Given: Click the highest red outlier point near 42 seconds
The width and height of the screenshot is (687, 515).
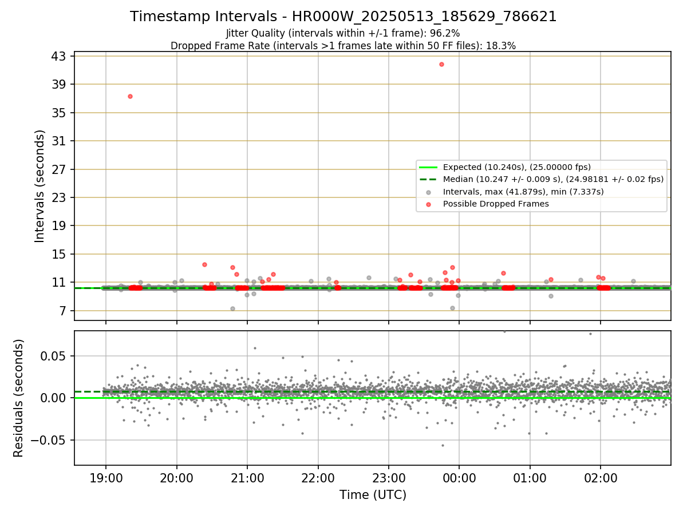Looking at the screenshot, I should tap(441, 64).
